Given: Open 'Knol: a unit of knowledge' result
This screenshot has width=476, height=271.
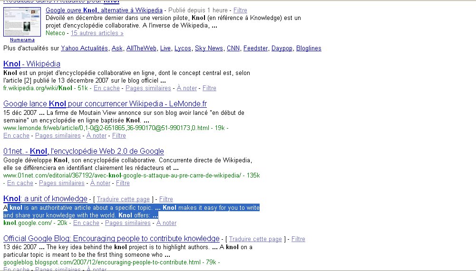Looking at the screenshot, I should click(45, 199).
